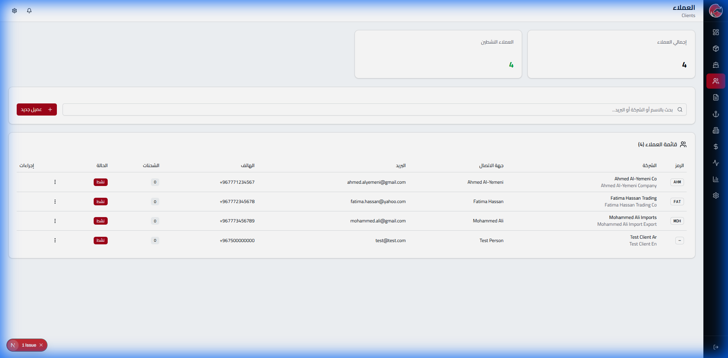The width and height of the screenshot is (728, 358).
Task: Click the bar chart reports icon
Action: [x=715, y=179]
